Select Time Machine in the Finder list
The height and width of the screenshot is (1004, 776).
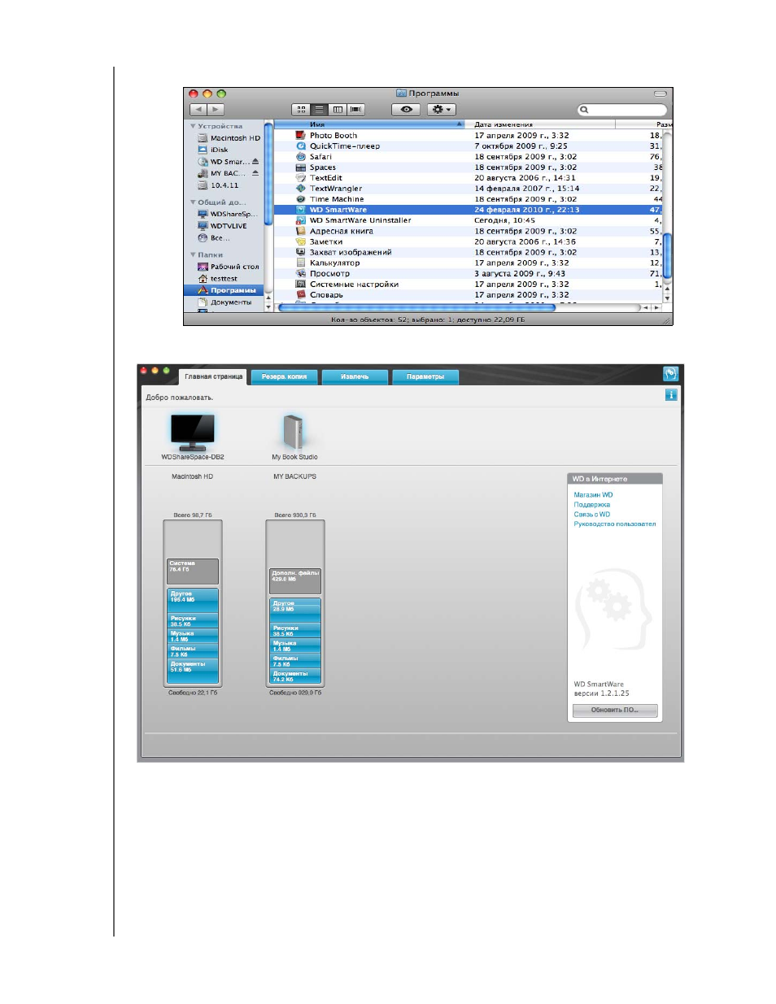point(469,199)
